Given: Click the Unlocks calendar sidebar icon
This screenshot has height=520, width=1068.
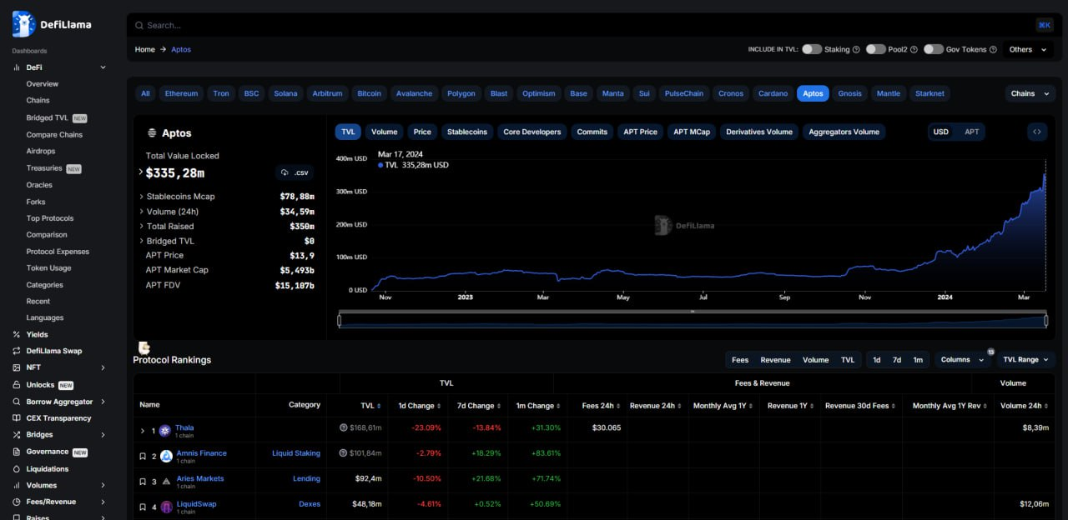Looking at the screenshot, I should pos(17,385).
